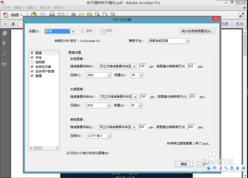This screenshot has width=248, height=178.
Task: Open the Signatures panel in sidebar
Action: click(x=4, y=64)
